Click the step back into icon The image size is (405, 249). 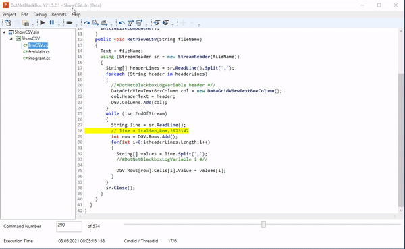point(130,23)
